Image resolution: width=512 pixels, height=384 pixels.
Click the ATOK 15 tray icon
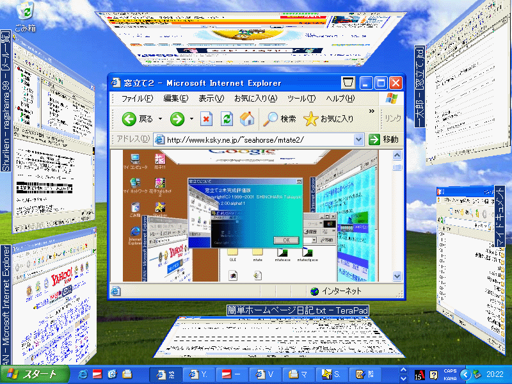coord(420,375)
